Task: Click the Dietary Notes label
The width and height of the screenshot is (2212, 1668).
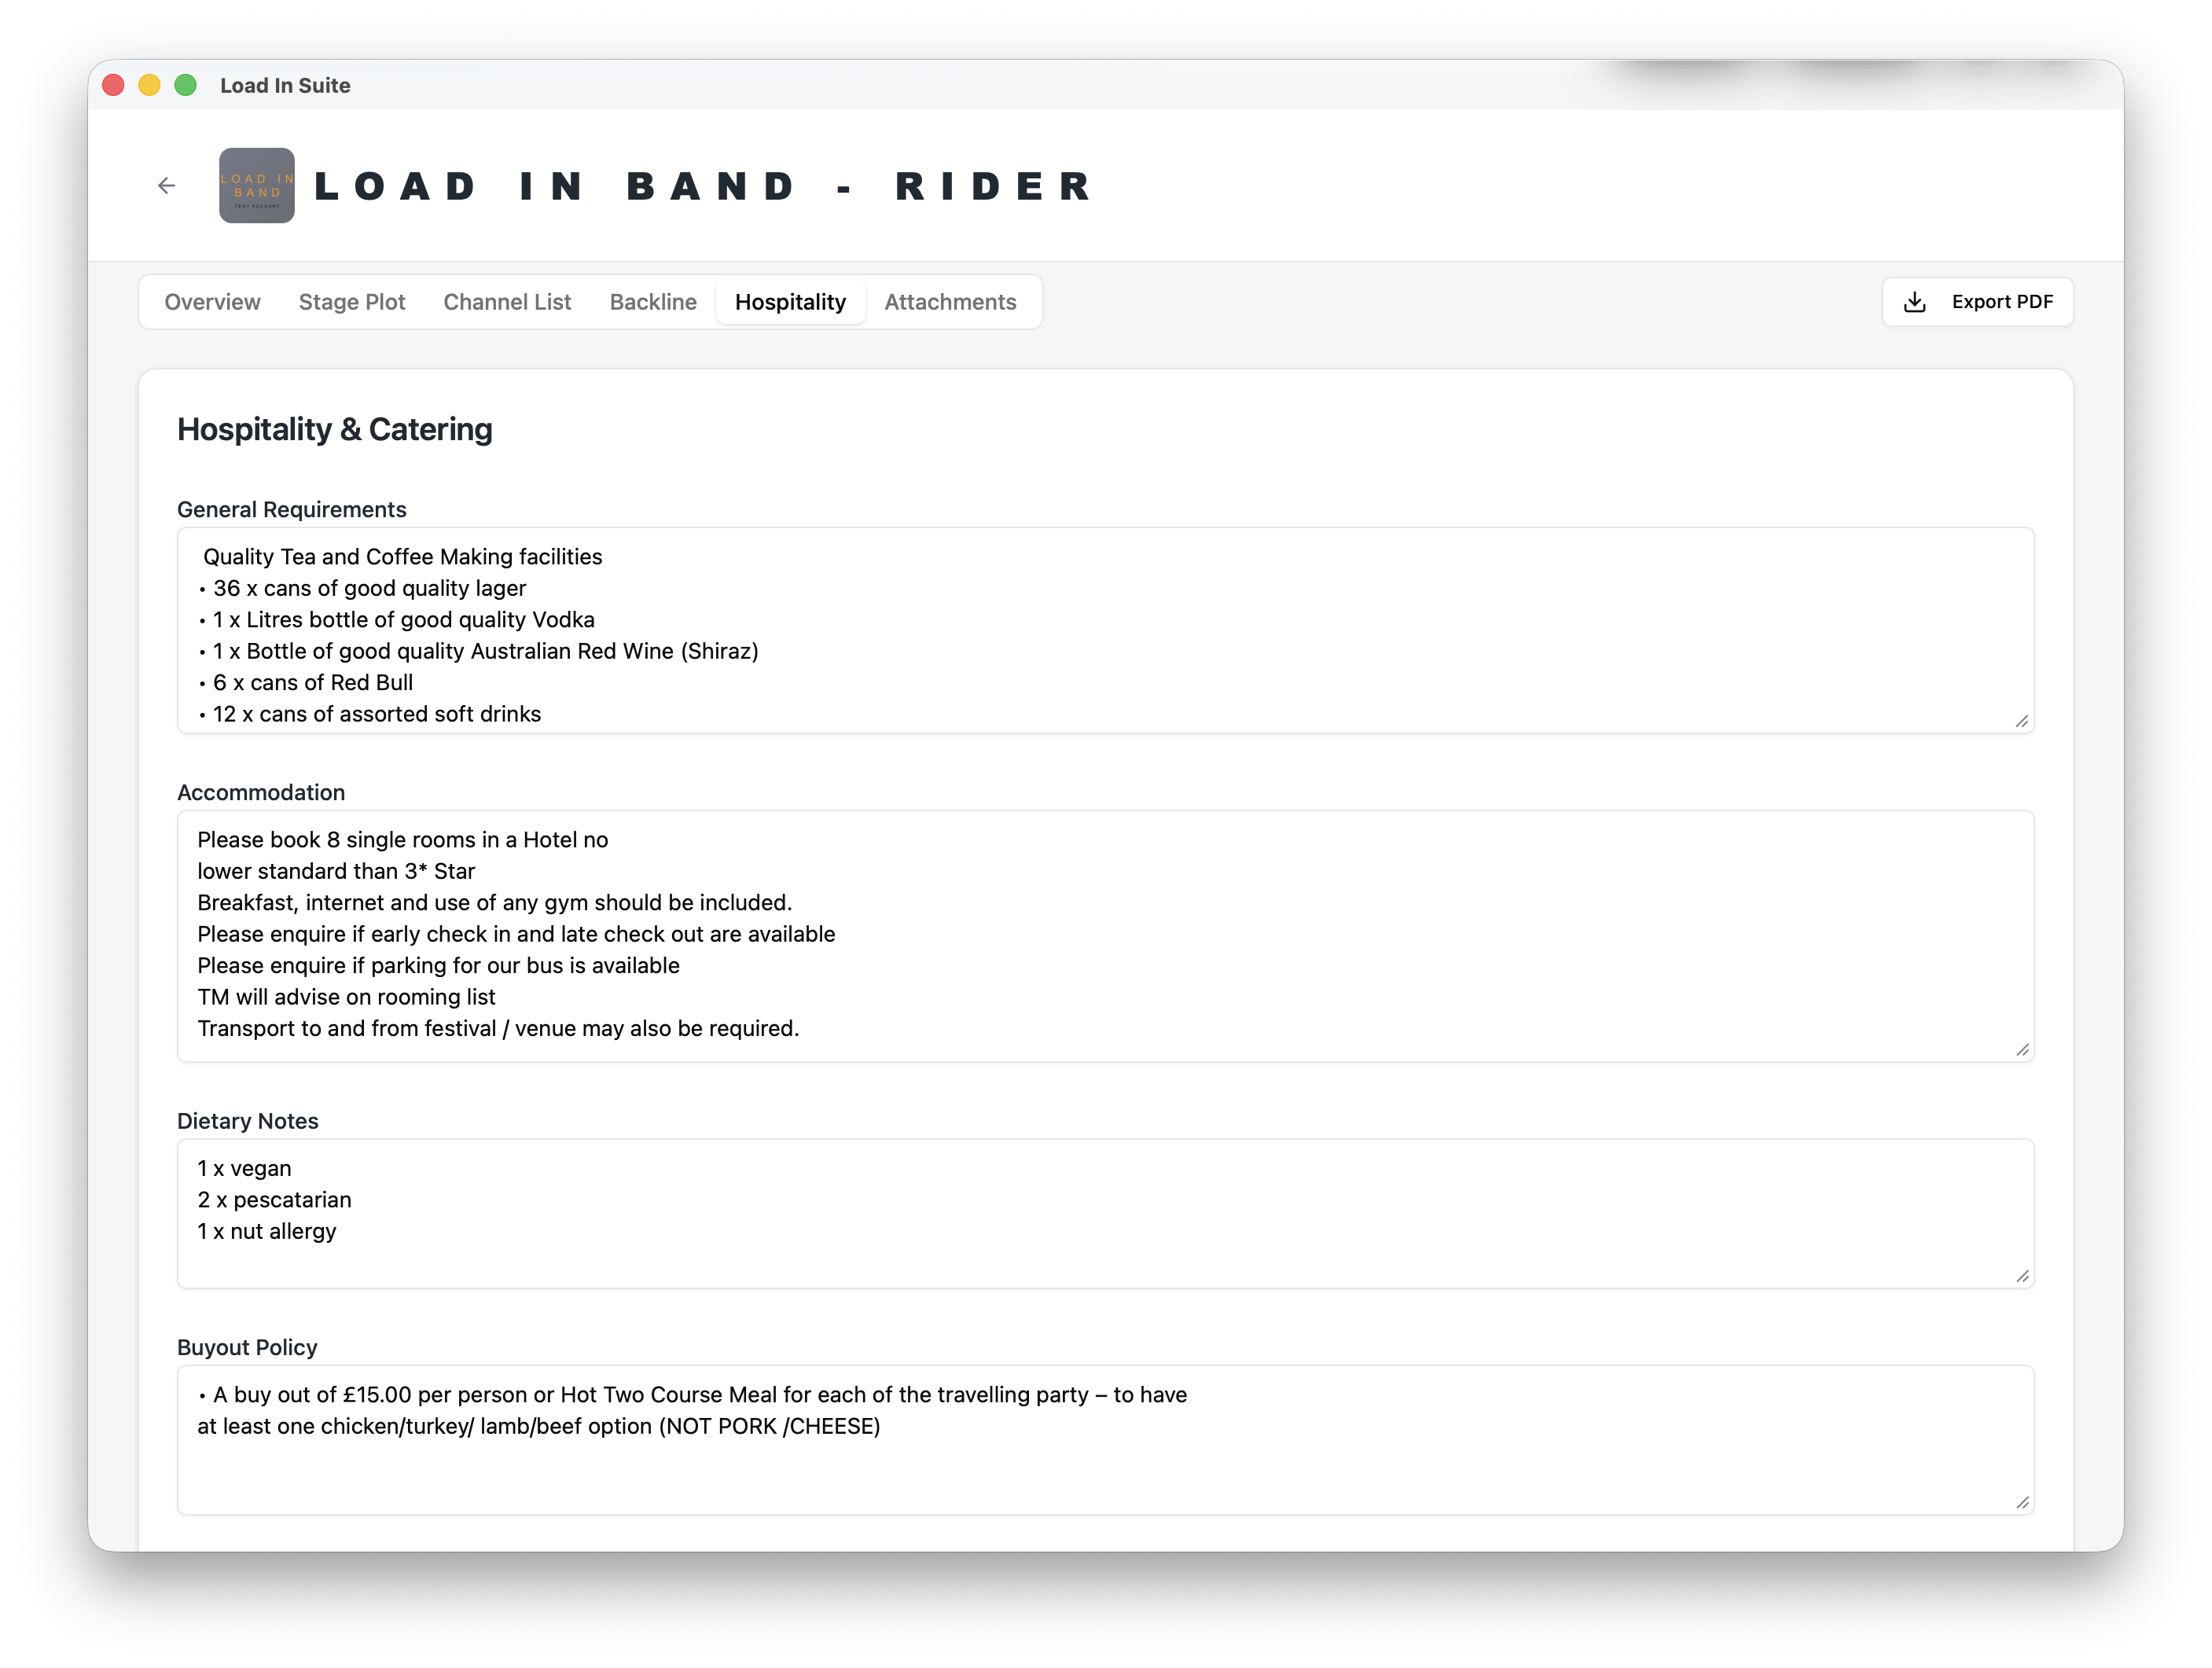Action: (248, 1121)
